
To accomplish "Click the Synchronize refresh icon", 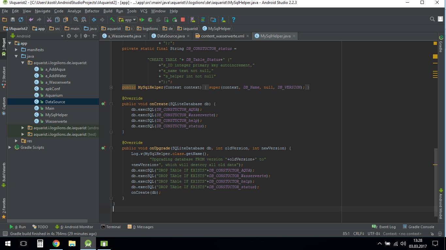I will click(21, 20).
